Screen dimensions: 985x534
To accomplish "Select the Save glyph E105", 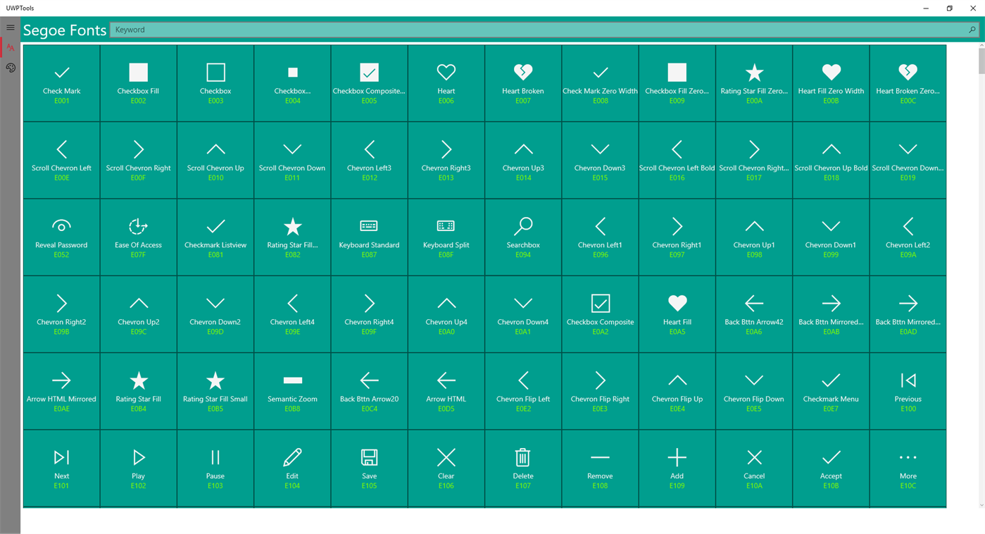I will point(369,466).
